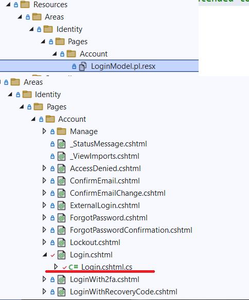The height and width of the screenshot is (300, 249).
Task: Select ConfirmEmailChange.cshtml file name
Action: coord(118,193)
